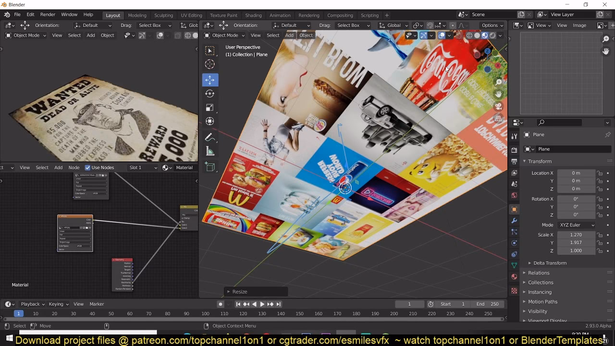Expand the Delta Transform panel
Viewport: 615px width, 346px height.
(550, 263)
